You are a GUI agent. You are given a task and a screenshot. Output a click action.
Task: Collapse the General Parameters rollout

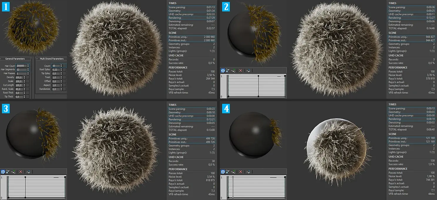(x=1, y=59)
